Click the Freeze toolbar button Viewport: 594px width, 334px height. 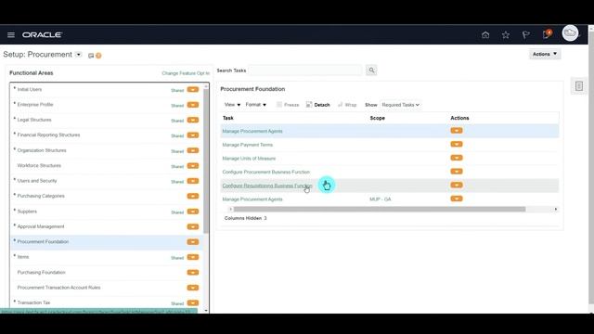pos(288,105)
